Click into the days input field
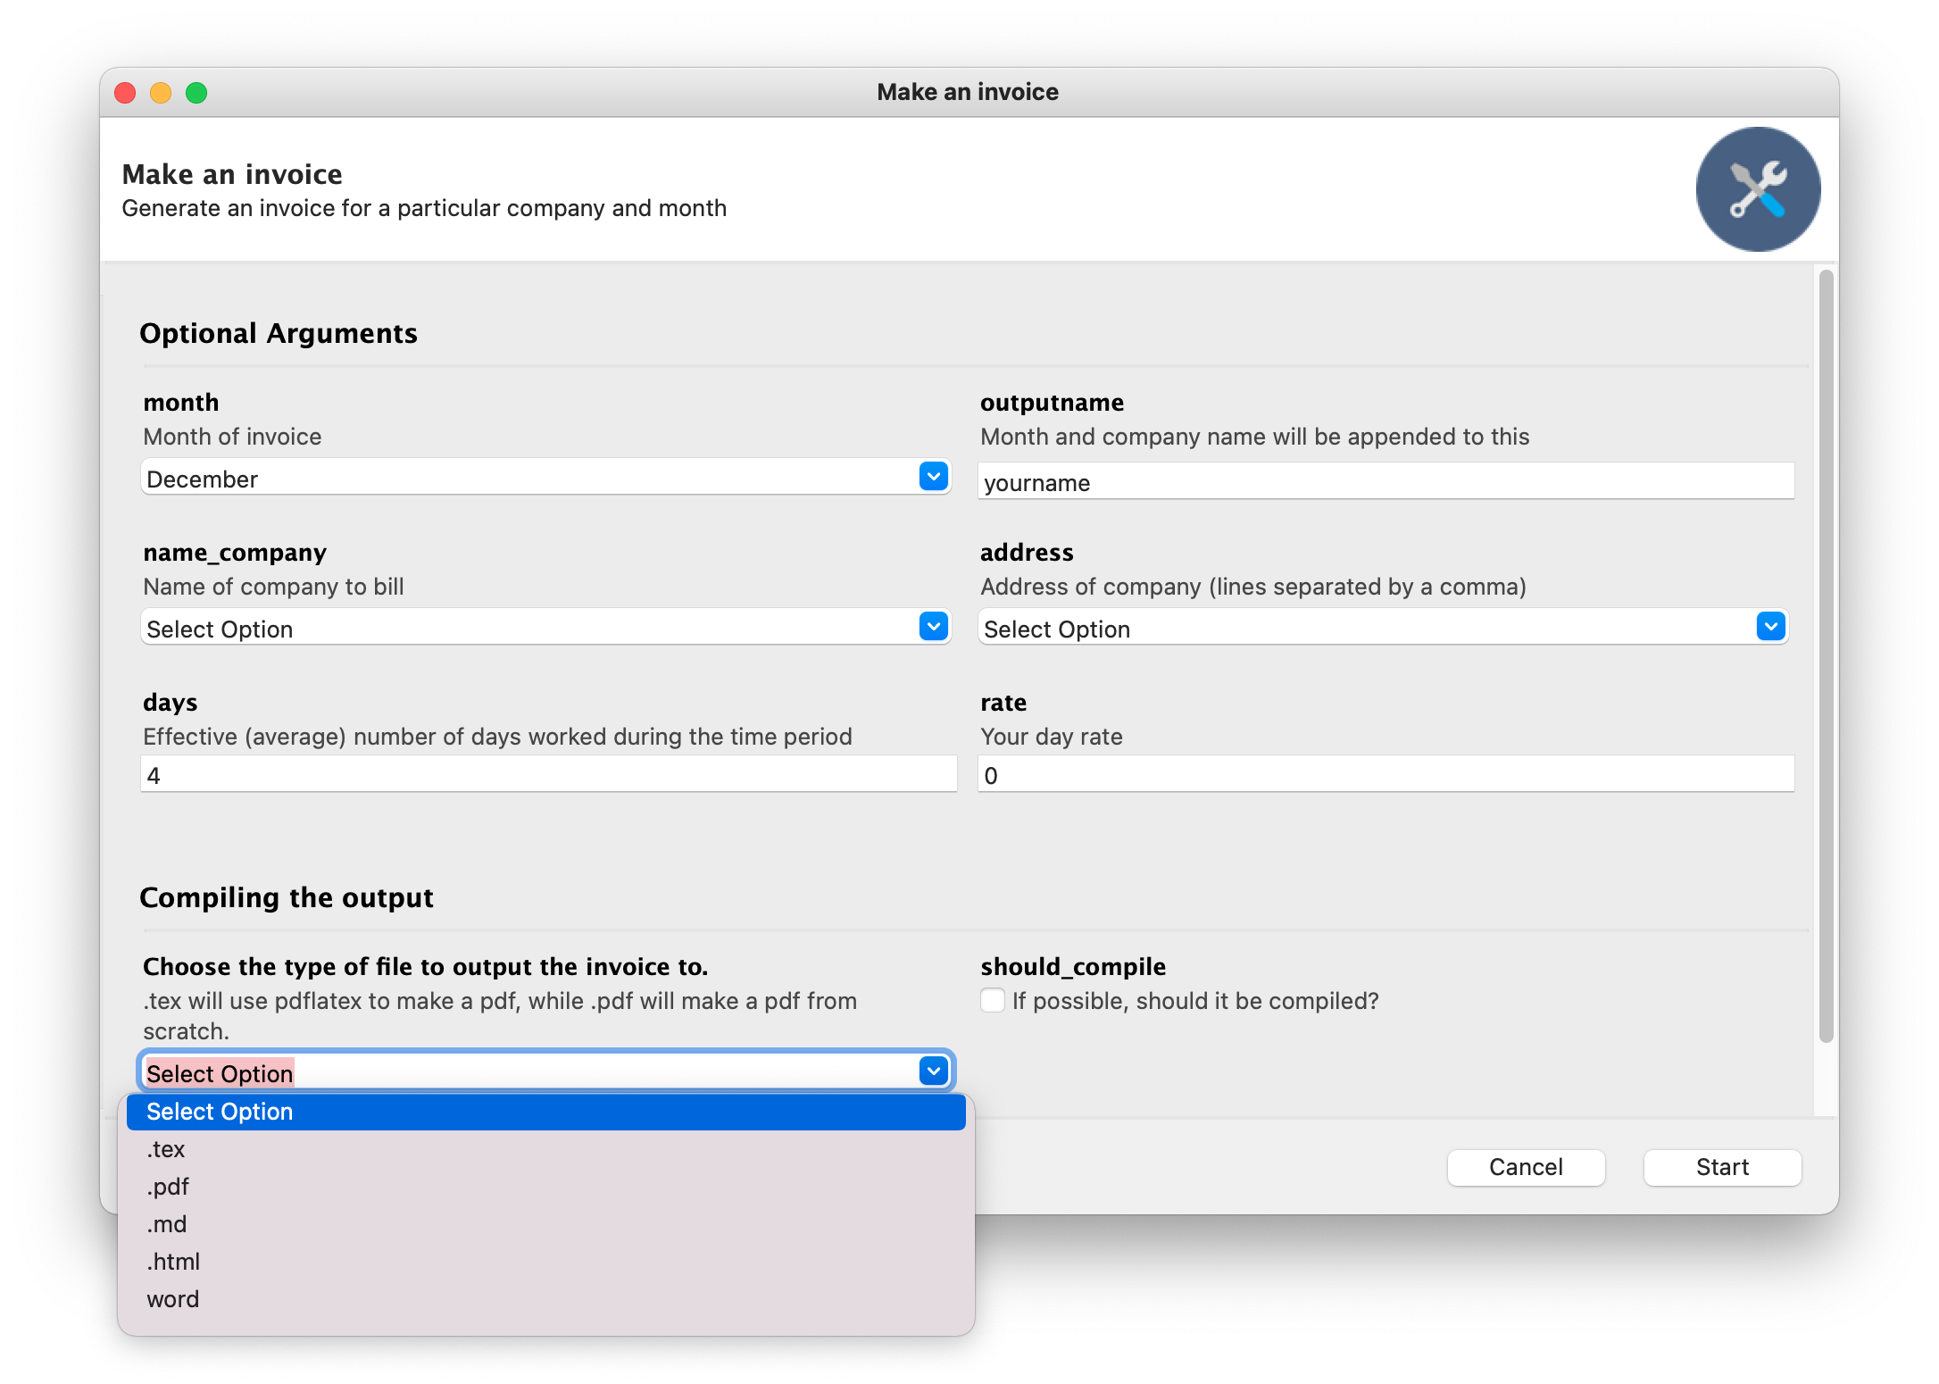 (x=548, y=775)
